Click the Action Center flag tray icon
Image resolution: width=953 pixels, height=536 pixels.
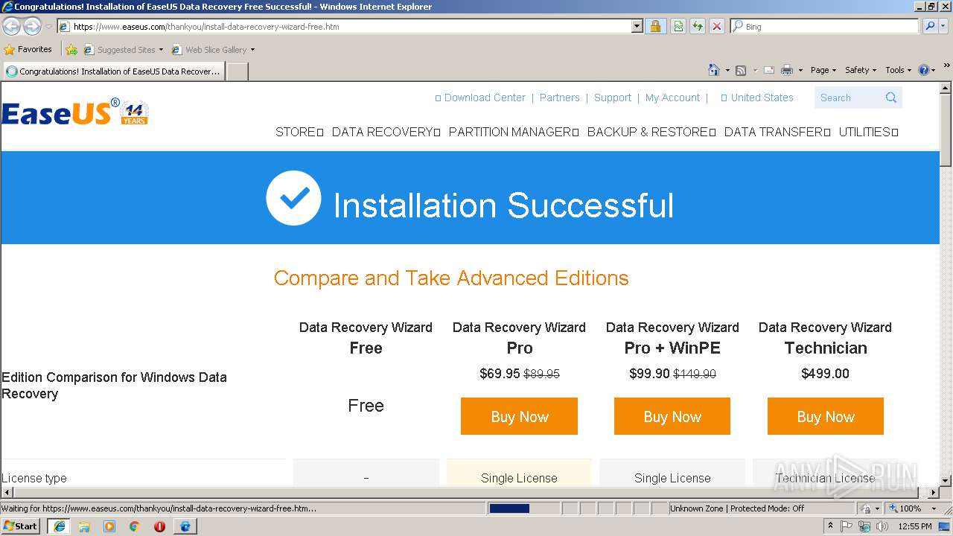[847, 526]
